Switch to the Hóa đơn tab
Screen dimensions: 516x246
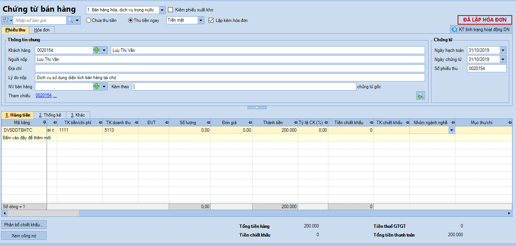point(42,30)
